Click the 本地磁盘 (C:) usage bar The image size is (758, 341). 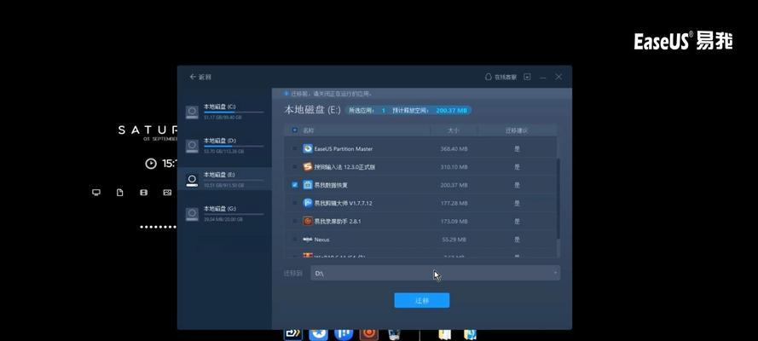coord(234,112)
